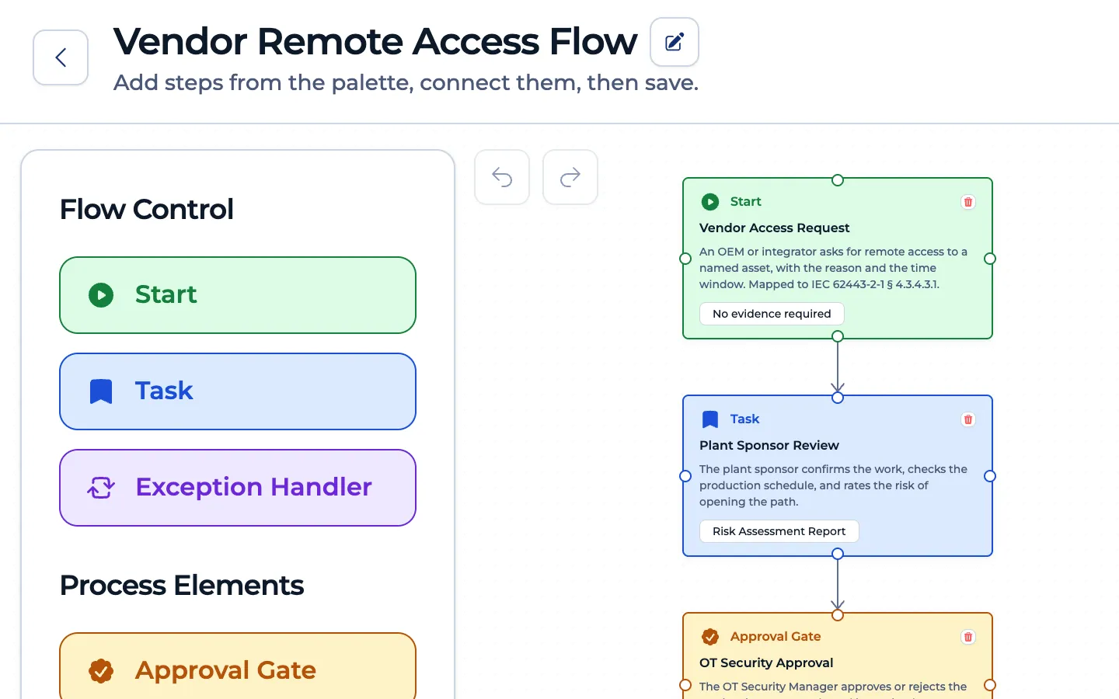Image resolution: width=1119 pixels, height=699 pixels.
Task: Click the Plant Sponsor Review description text
Action: click(x=833, y=485)
